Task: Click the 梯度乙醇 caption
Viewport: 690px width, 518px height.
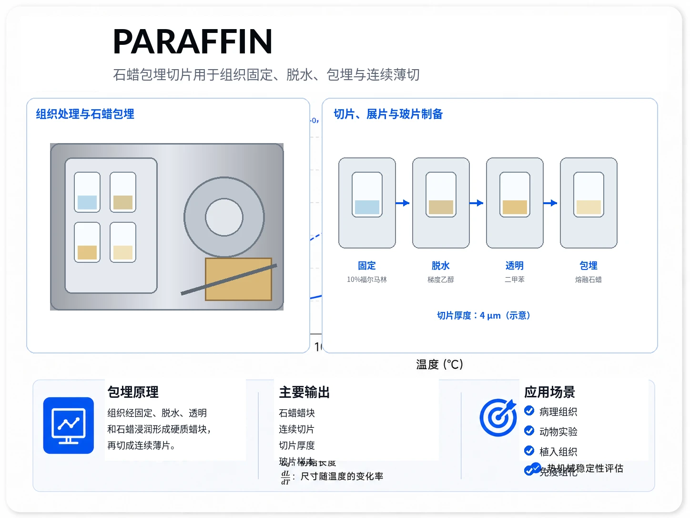Action: [441, 280]
